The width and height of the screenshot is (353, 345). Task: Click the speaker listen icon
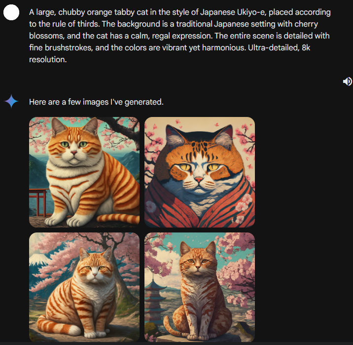coord(348,81)
